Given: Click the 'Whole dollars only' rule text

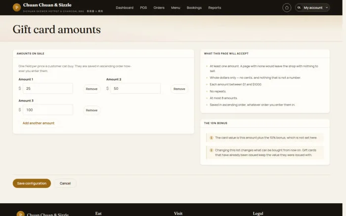Looking at the screenshot, I should coord(255,77).
